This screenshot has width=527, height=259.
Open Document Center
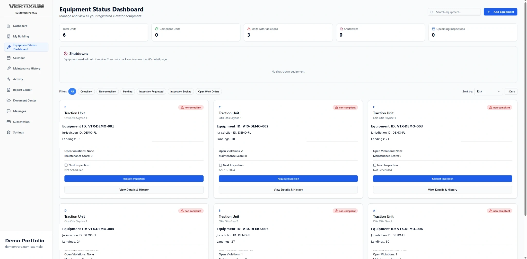click(x=26, y=101)
